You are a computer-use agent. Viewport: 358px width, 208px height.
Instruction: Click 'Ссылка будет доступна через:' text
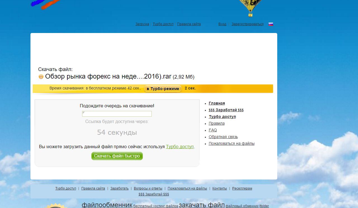[x=117, y=122]
